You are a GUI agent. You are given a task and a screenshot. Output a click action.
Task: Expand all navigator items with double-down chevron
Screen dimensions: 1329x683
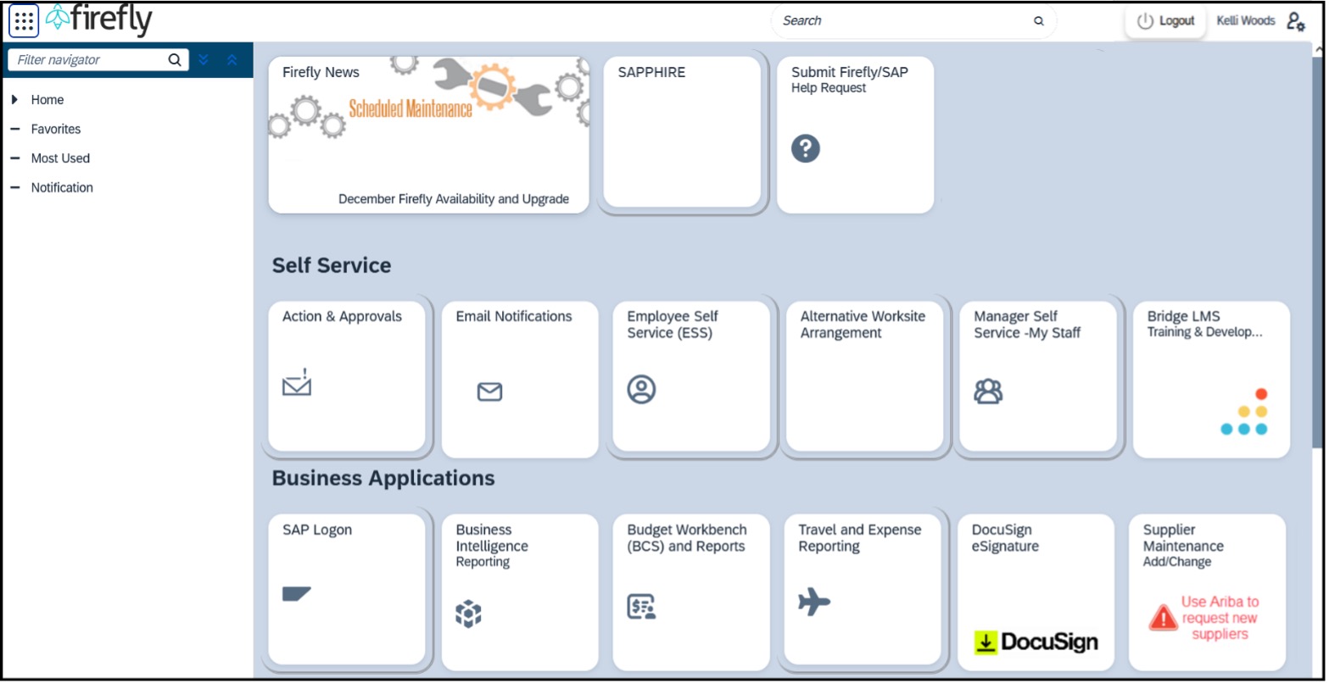tap(203, 60)
